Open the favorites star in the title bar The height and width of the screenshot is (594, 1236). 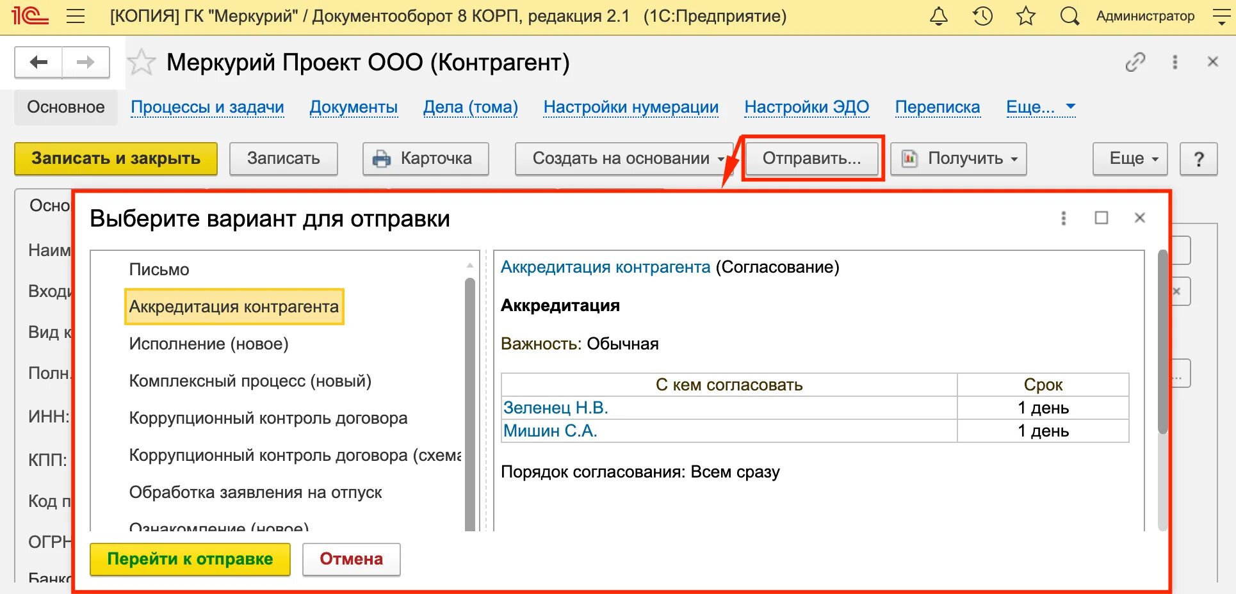[1026, 16]
